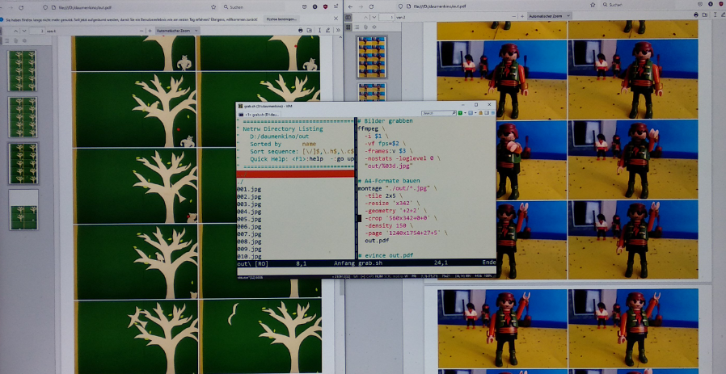Expand more tools chevron in left PDF toolbar
The width and height of the screenshot is (726, 374).
[337, 30]
